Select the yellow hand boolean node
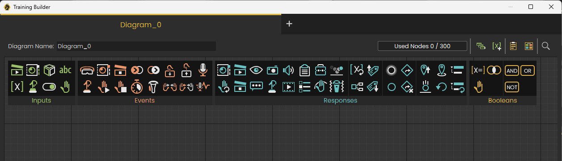 click(x=478, y=87)
